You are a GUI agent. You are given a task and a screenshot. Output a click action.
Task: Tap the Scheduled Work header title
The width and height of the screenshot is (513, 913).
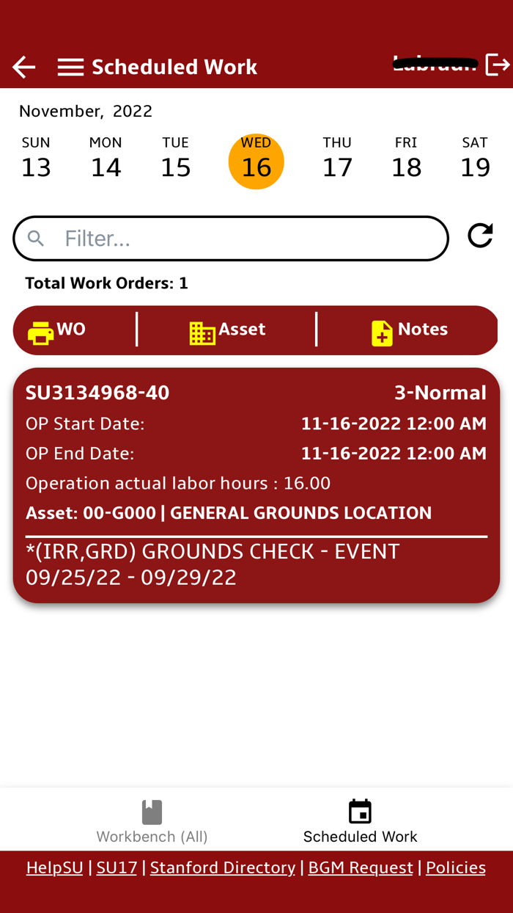click(x=174, y=67)
